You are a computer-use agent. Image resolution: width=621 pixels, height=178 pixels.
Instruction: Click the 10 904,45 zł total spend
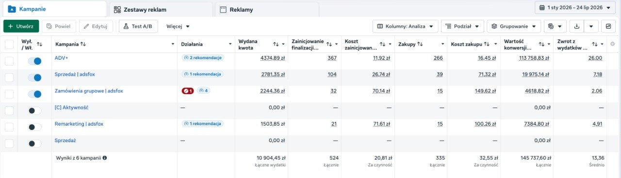pos(271,158)
